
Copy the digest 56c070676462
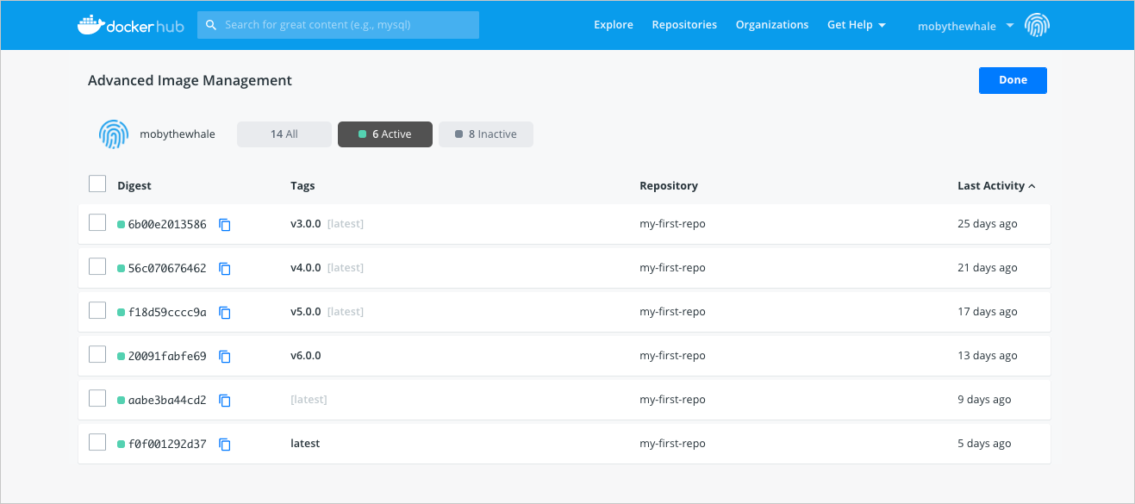pos(225,268)
